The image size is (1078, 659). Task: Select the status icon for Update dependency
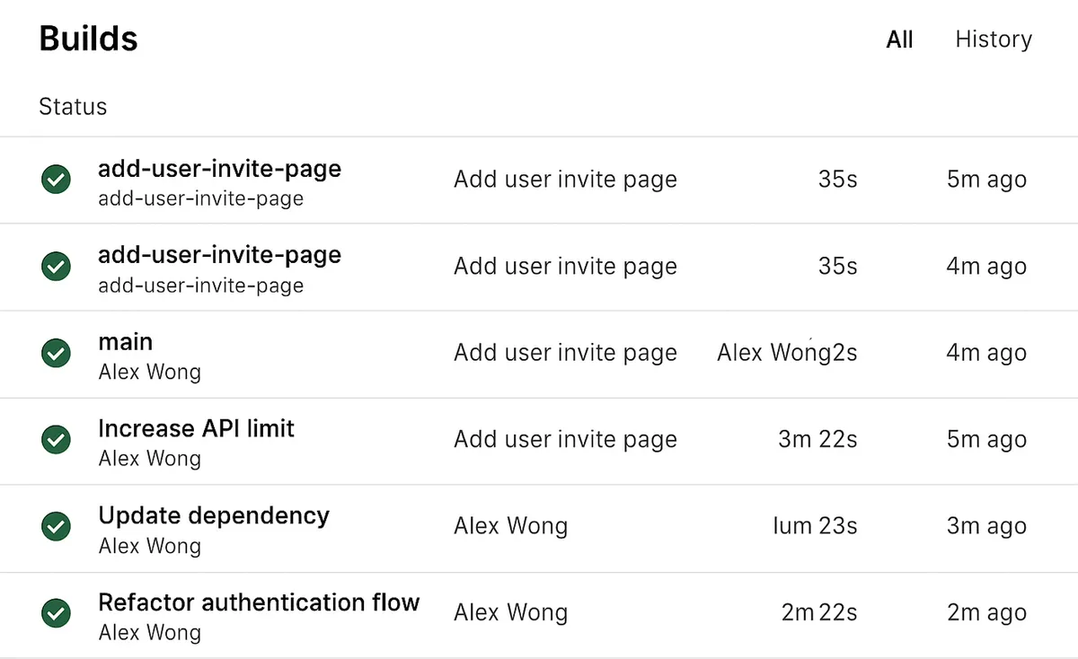click(57, 526)
